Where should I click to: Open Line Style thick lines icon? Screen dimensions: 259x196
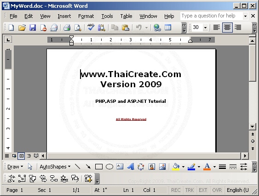(222, 167)
